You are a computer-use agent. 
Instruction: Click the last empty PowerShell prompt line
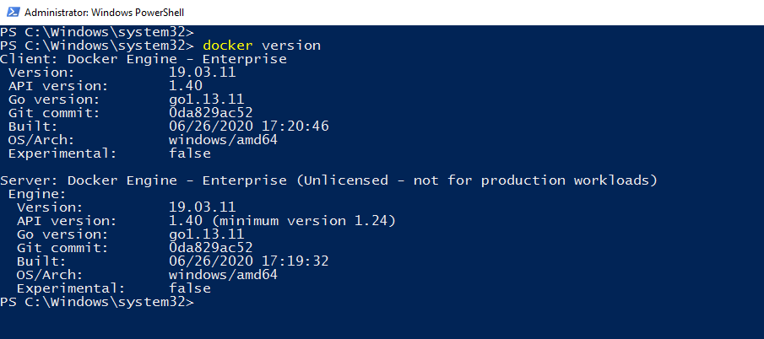(x=97, y=302)
